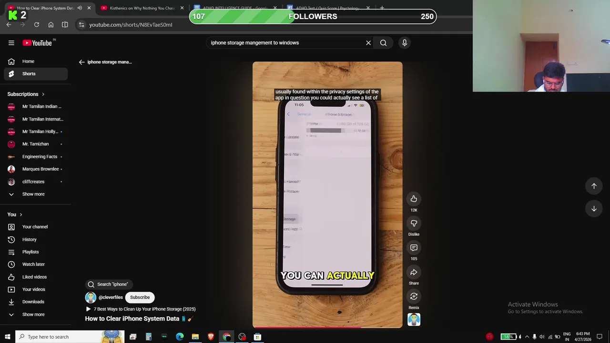Click the YouTube logo
This screenshot has width=610, height=343.
38,43
